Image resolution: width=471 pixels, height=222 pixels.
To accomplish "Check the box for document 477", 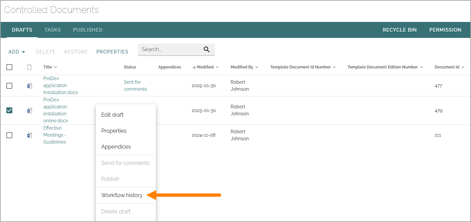I will point(9,86).
